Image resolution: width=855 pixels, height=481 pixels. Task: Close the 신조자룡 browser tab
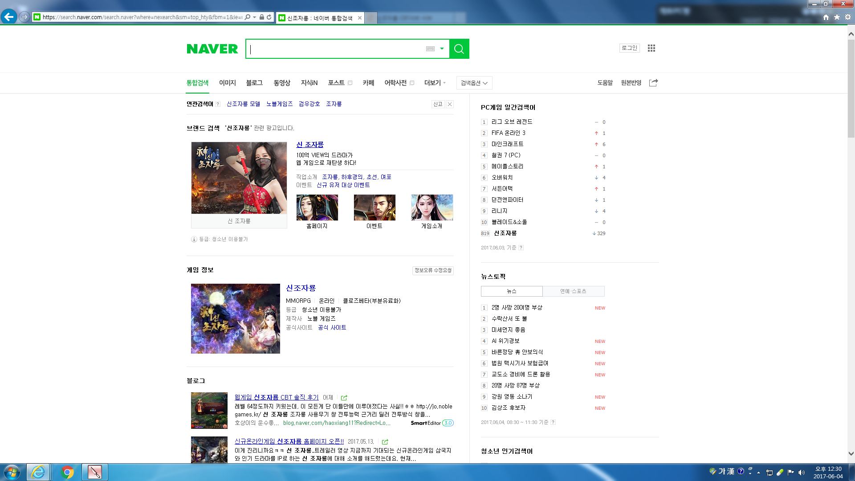pos(360,18)
